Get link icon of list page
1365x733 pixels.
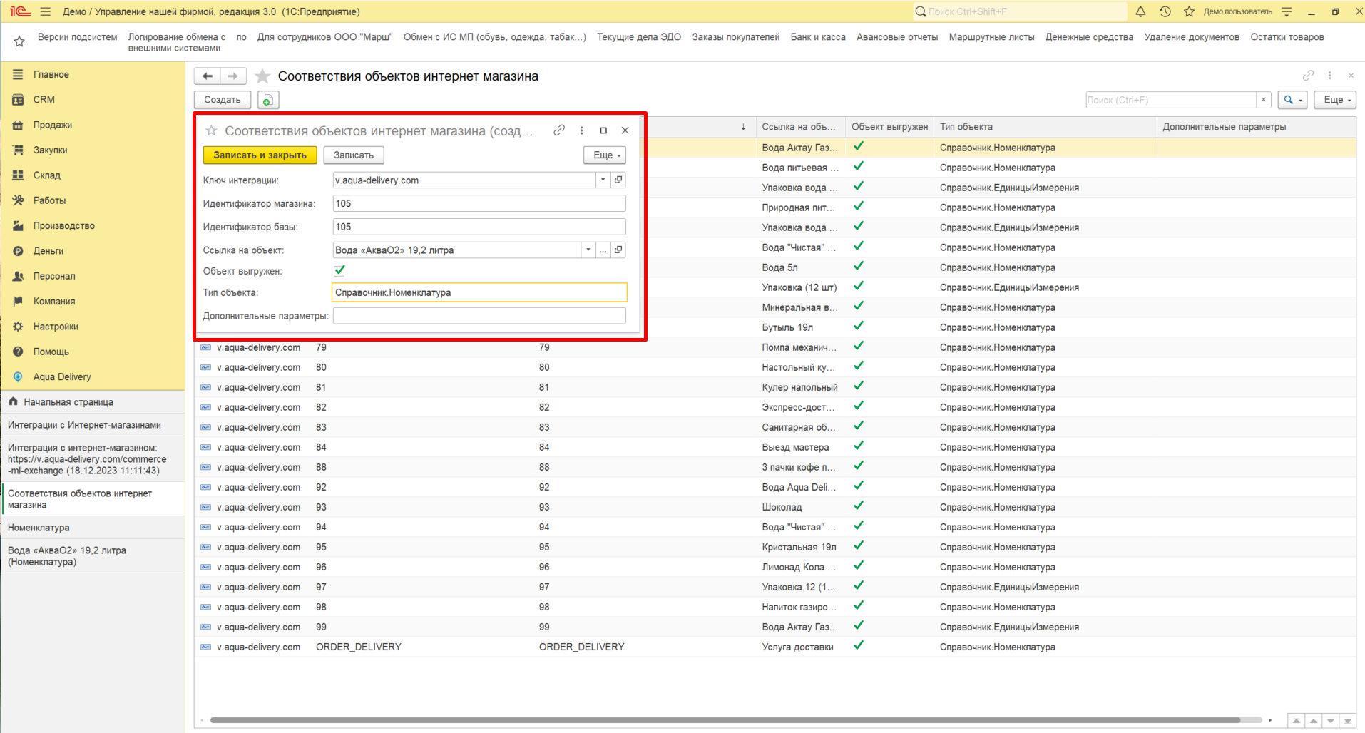point(1308,76)
